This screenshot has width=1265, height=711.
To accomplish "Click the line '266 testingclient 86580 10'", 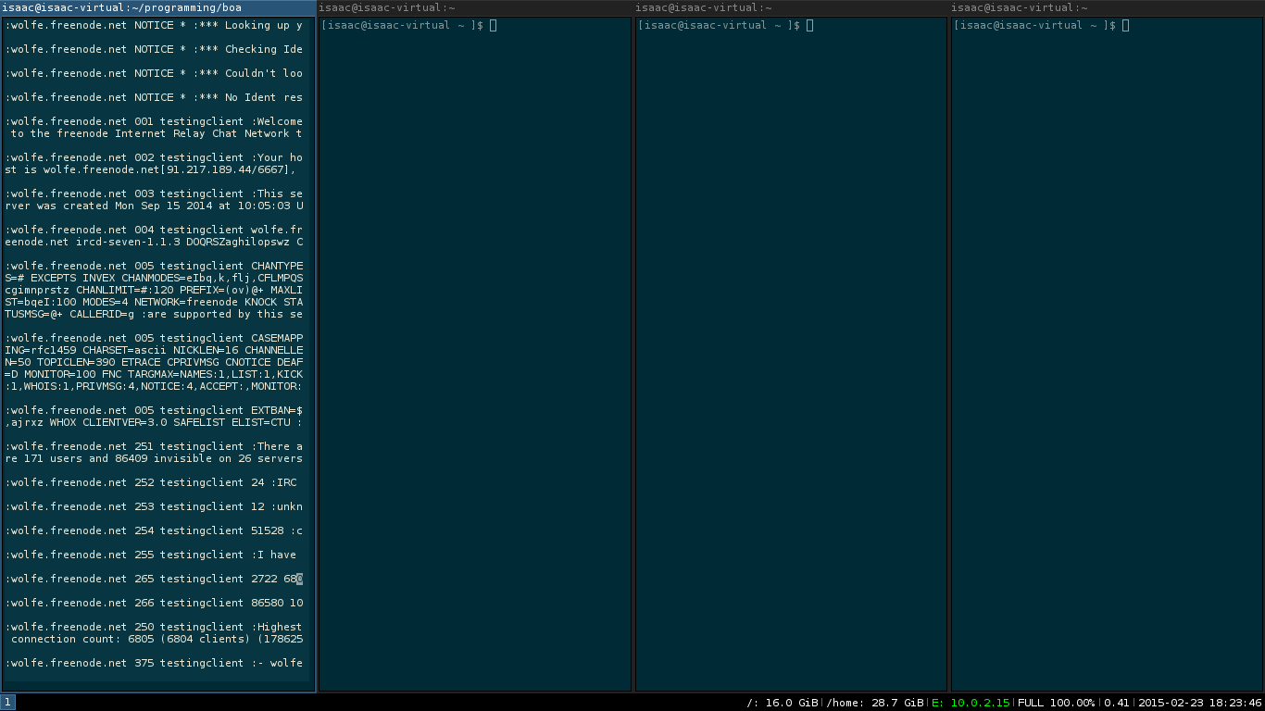I will tap(154, 603).
